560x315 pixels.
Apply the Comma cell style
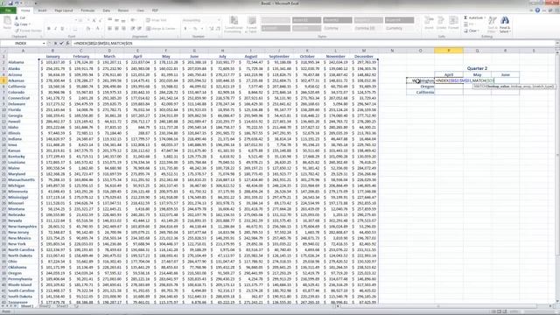(337, 28)
